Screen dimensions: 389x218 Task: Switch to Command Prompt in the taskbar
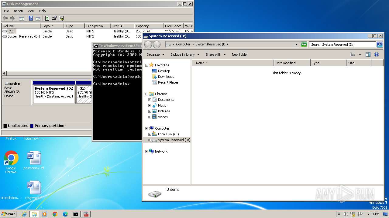click(75, 214)
